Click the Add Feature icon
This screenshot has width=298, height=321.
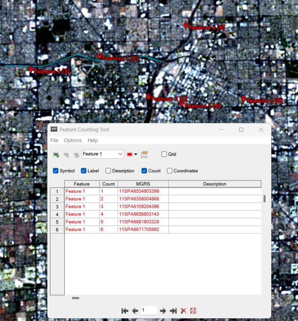tap(56, 154)
